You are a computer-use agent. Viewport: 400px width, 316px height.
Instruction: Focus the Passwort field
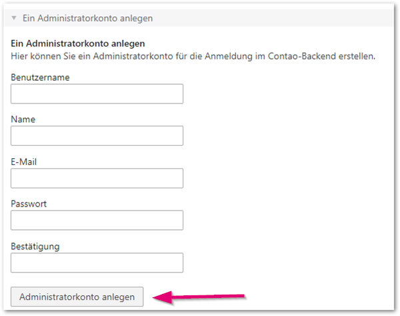point(97,220)
